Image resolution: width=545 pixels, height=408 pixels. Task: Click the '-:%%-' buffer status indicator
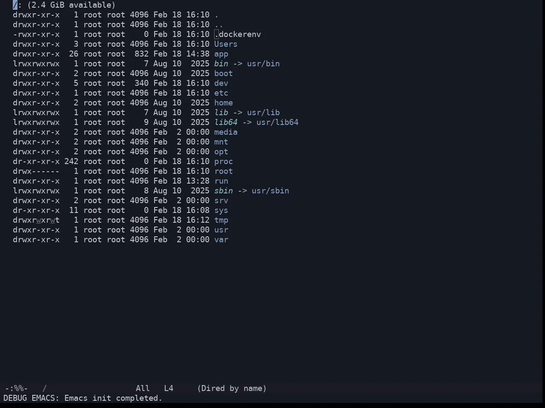pyautogui.click(x=16, y=388)
